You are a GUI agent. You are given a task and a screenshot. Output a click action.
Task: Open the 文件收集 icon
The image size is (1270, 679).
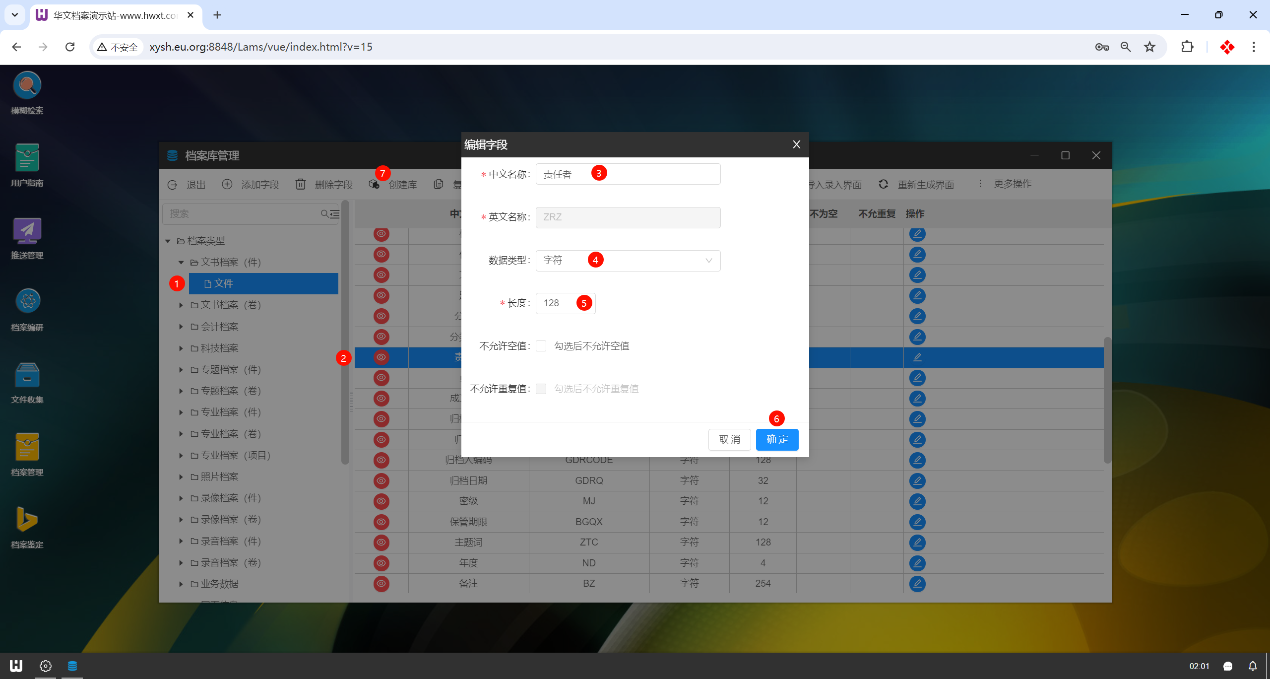pos(27,375)
